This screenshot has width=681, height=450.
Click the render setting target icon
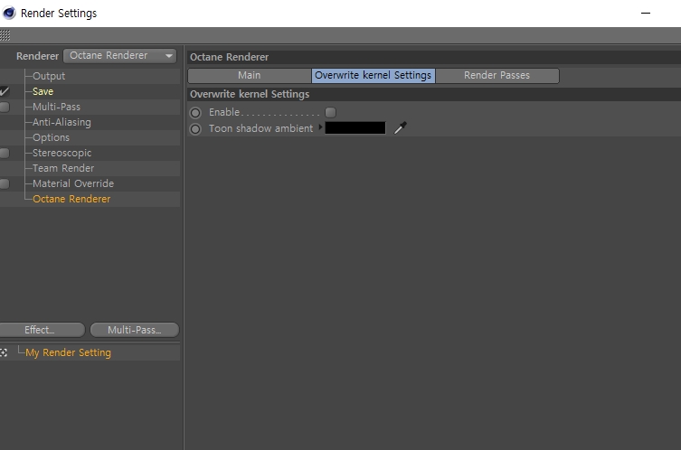pos(4,352)
